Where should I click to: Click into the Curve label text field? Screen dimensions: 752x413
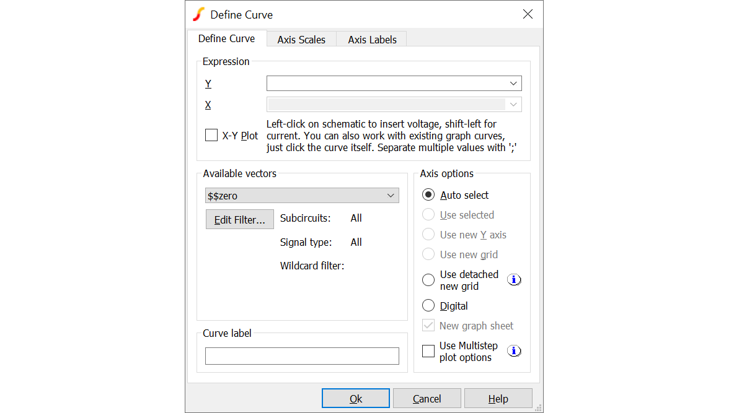[x=302, y=356]
